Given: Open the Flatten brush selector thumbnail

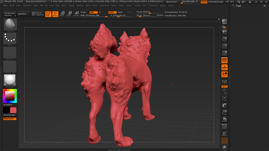Looking at the screenshot, I should click(x=10, y=25).
